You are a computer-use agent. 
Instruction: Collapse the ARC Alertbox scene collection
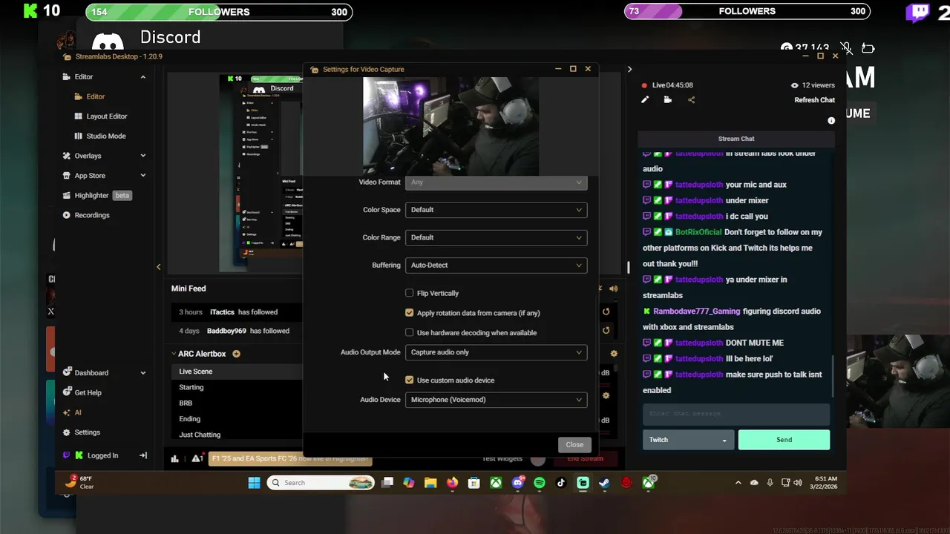coord(174,354)
